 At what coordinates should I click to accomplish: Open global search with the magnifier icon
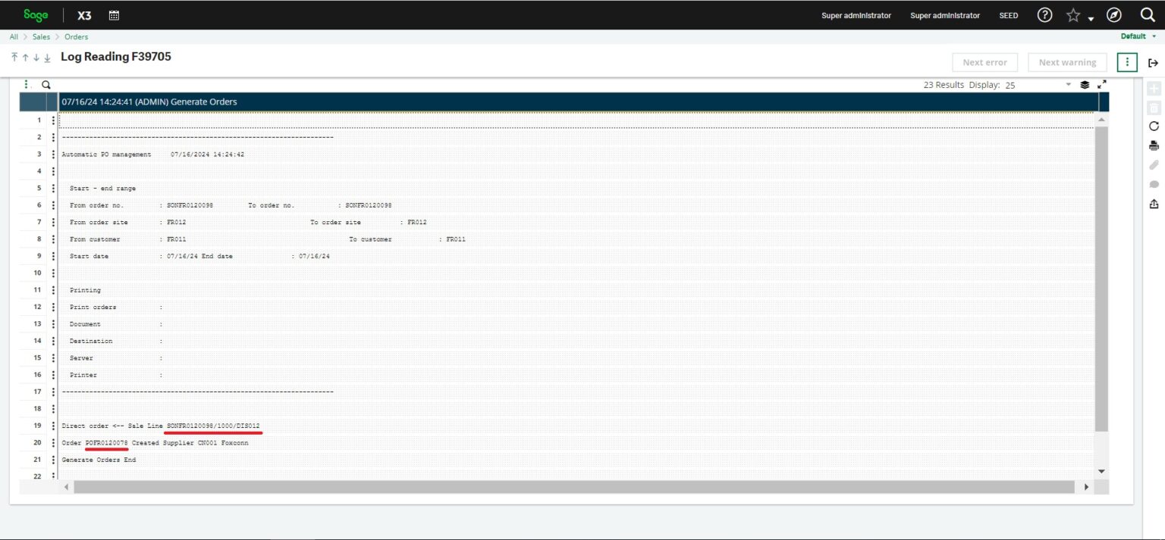coord(1148,15)
